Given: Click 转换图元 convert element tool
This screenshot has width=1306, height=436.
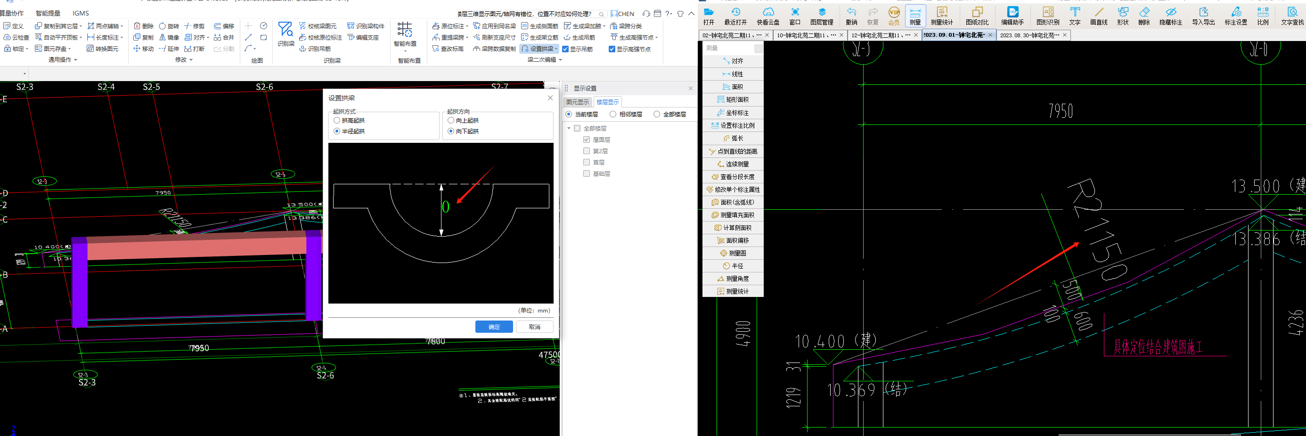Looking at the screenshot, I should coord(102,49).
